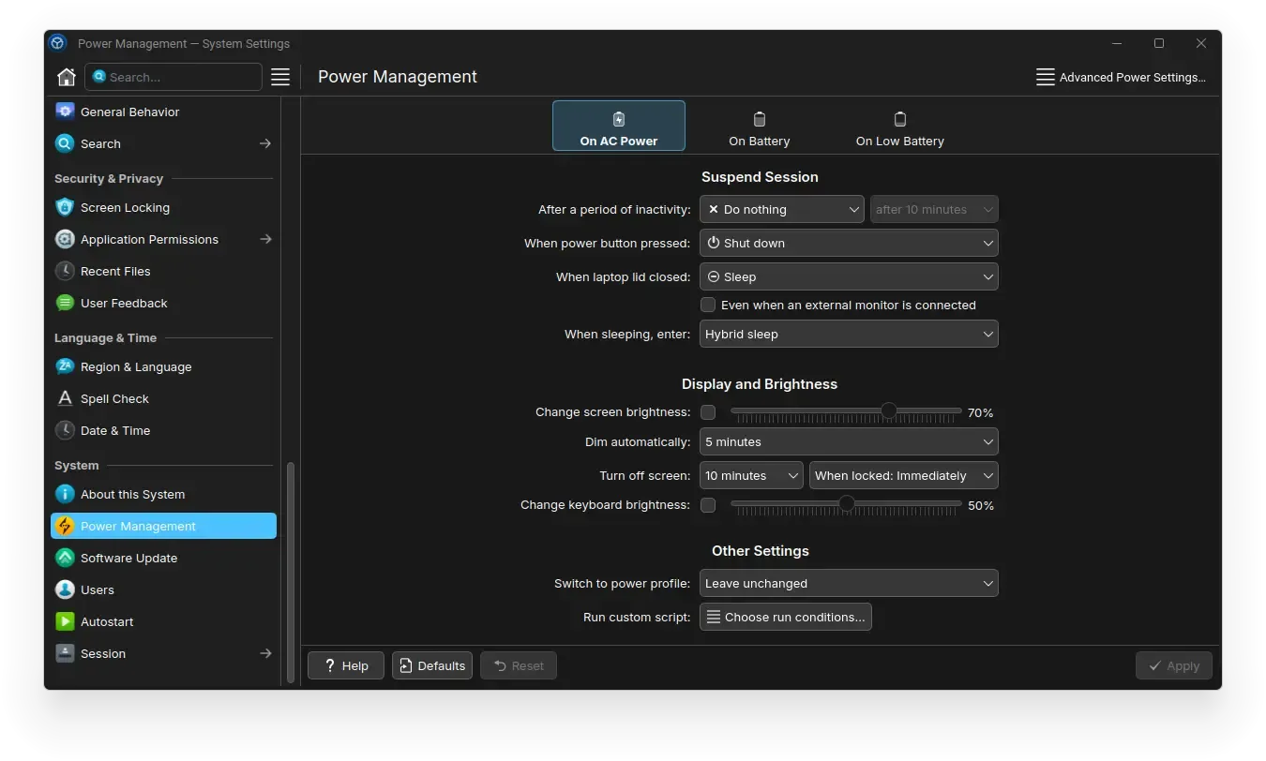
Task: Click the Recent Files clock icon
Action: 65,271
